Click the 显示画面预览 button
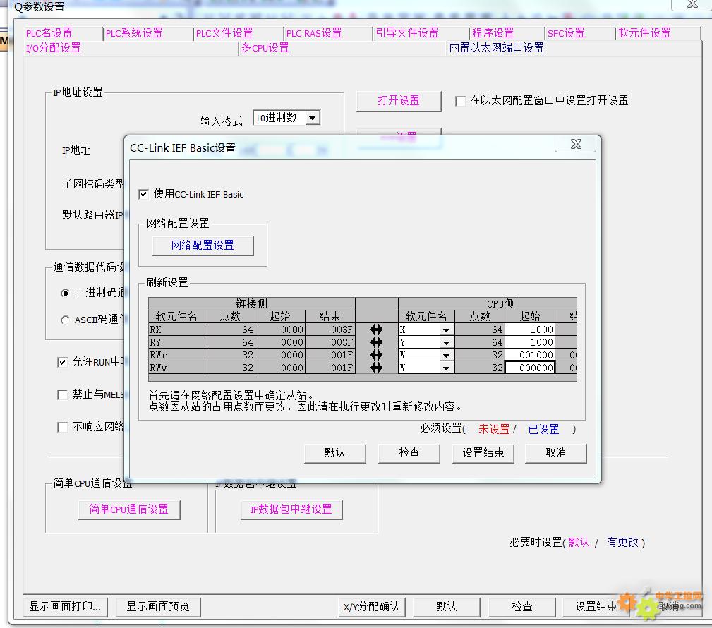This screenshot has height=628, width=712. (158, 607)
